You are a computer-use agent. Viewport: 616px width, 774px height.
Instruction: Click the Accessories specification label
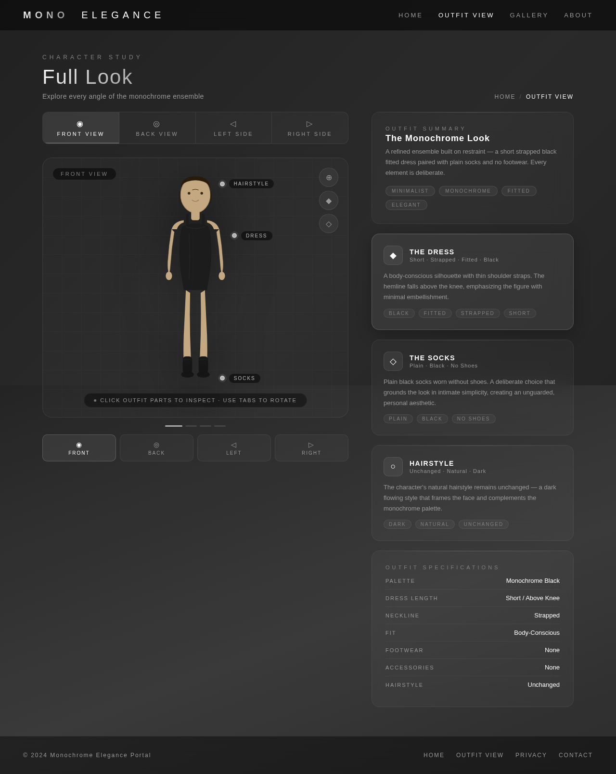click(x=410, y=668)
